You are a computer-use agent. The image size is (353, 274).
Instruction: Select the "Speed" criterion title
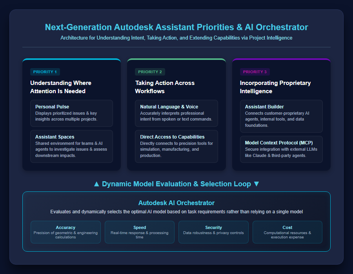[140, 227]
